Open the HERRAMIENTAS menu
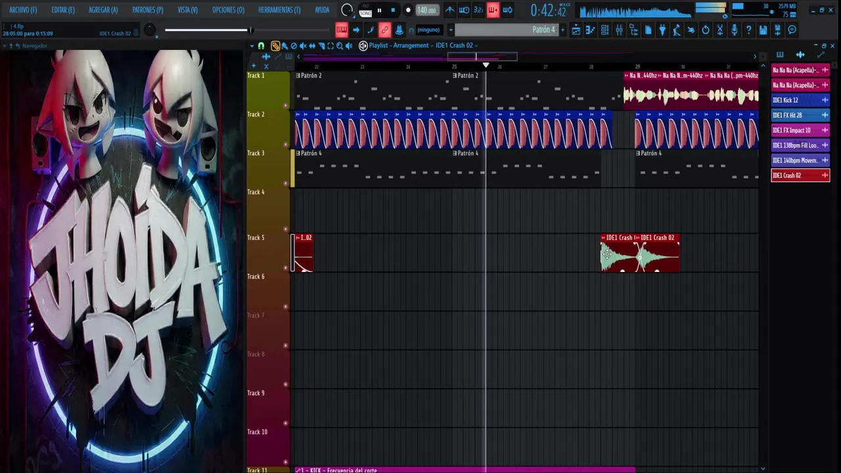 point(279,10)
